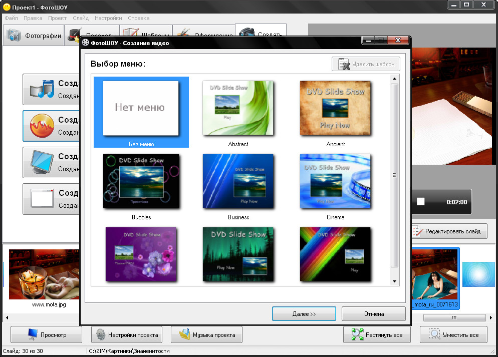498x357 pixels.
Task: Click the green arrows stretch-all icon
Action: tap(358, 334)
